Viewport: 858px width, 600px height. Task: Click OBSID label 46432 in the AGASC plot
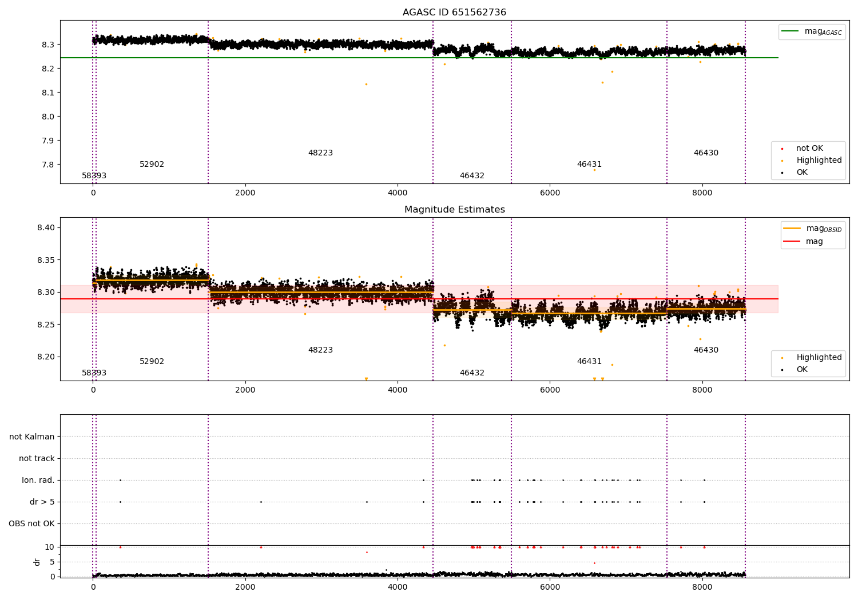click(472, 176)
